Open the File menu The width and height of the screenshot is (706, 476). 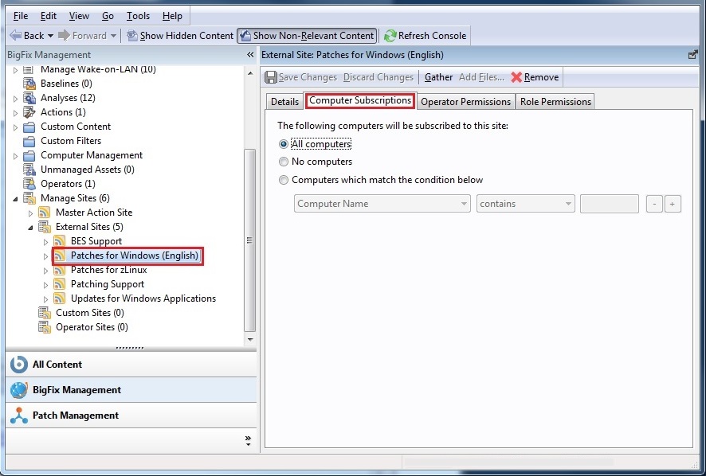point(21,16)
